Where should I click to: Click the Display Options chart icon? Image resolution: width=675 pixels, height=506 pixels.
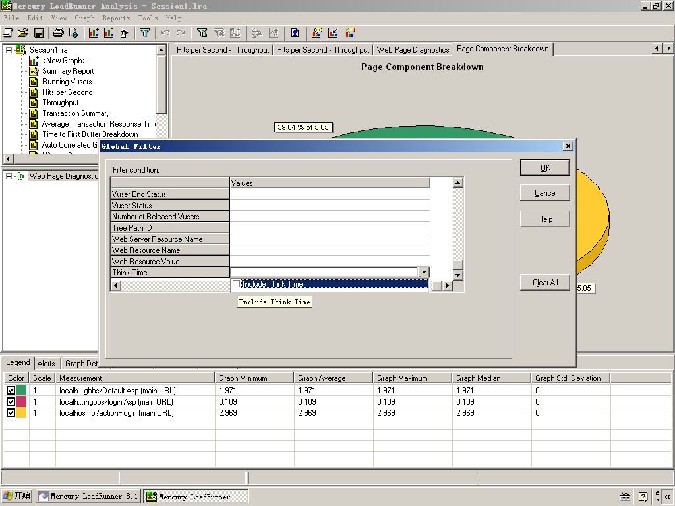pos(351,33)
